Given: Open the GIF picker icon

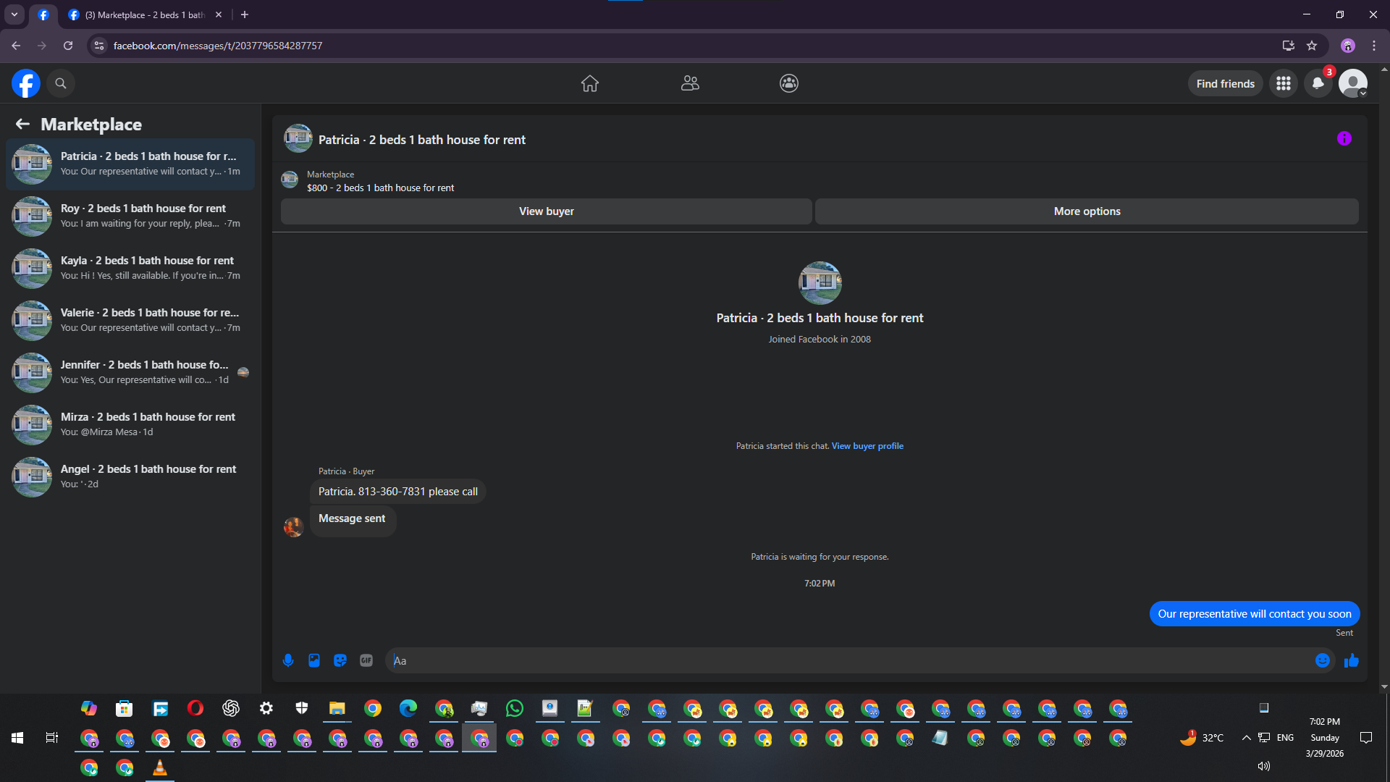Looking at the screenshot, I should 366,660.
